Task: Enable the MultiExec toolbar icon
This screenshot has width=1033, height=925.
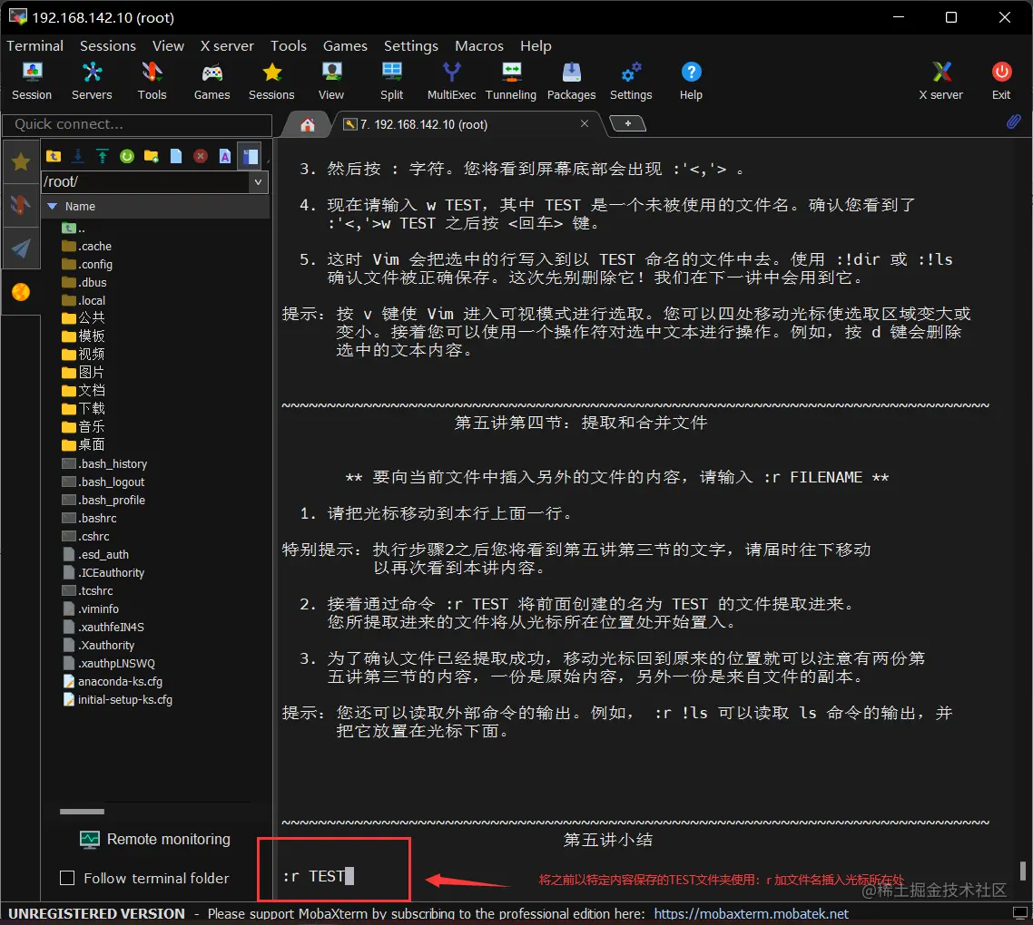Action: 451,81
